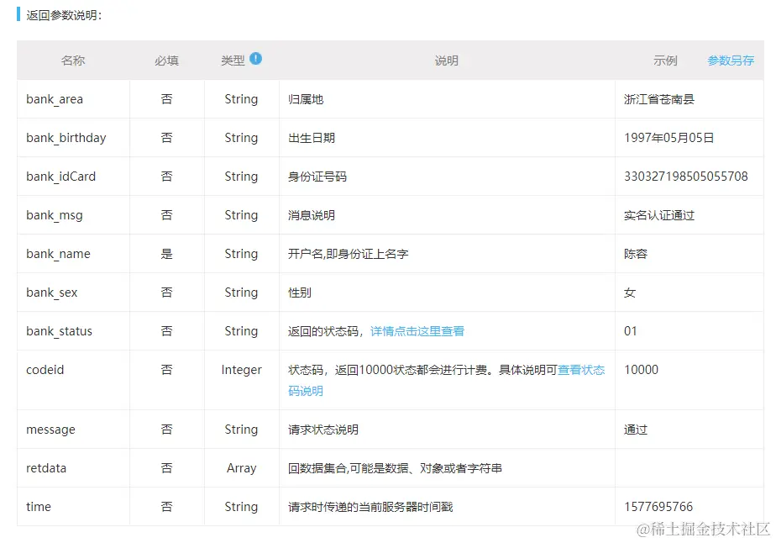Screen dimensions: 776x543
Task: Click the 说明 column header
Action: 447,61
